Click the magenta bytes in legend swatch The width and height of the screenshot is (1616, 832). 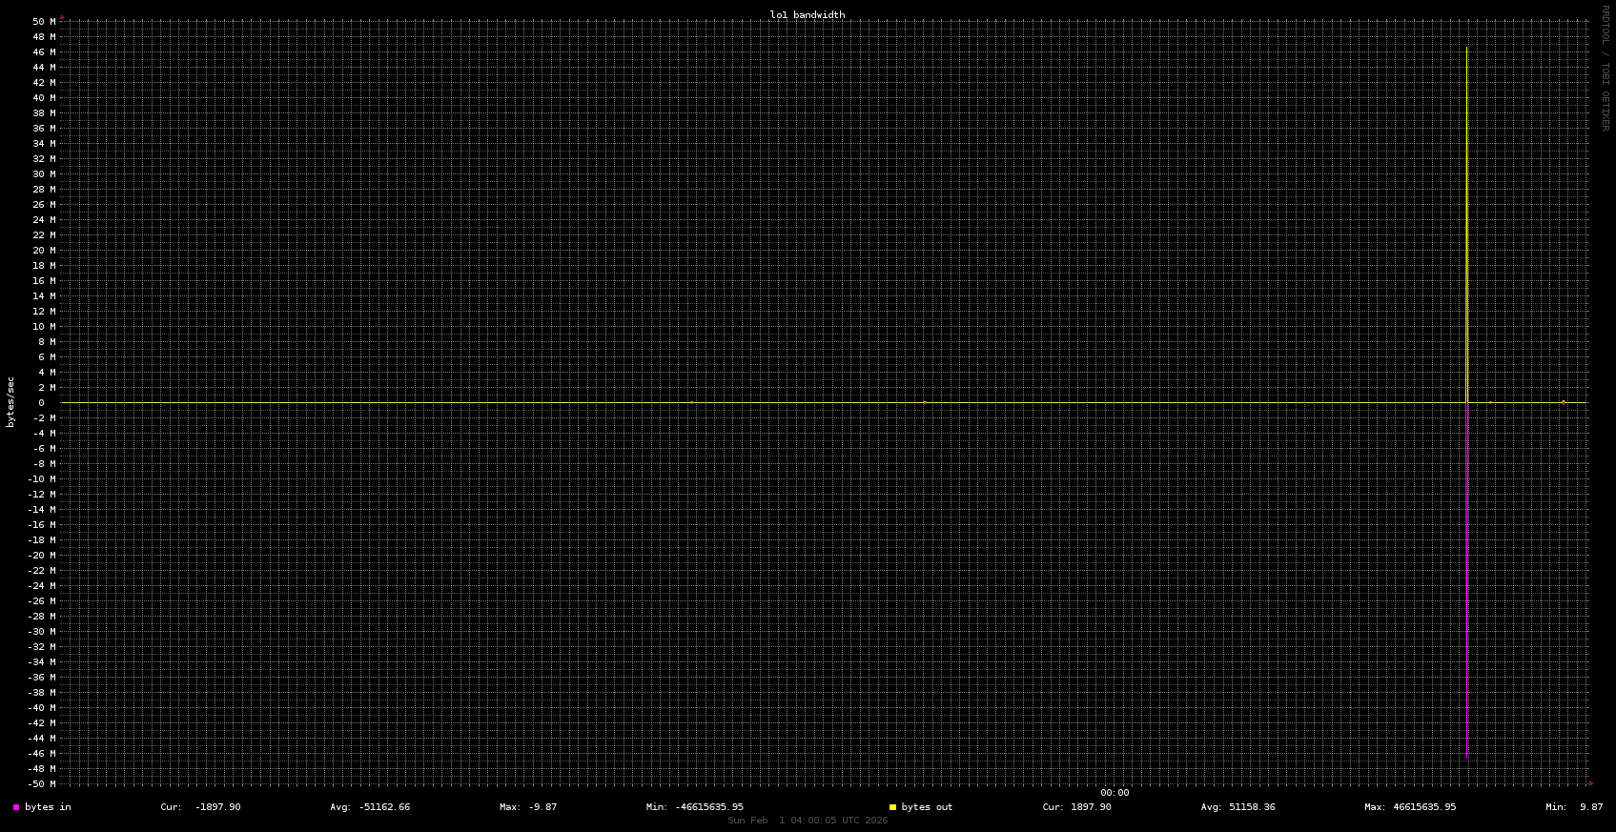coord(16,807)
